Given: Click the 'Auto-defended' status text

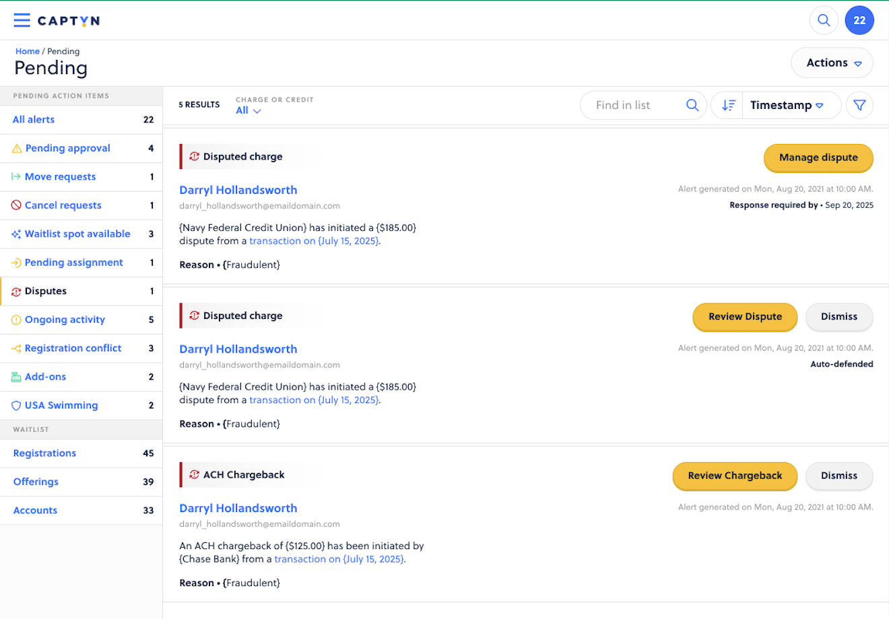Looking at the screenshot, I should coord(842,364).
